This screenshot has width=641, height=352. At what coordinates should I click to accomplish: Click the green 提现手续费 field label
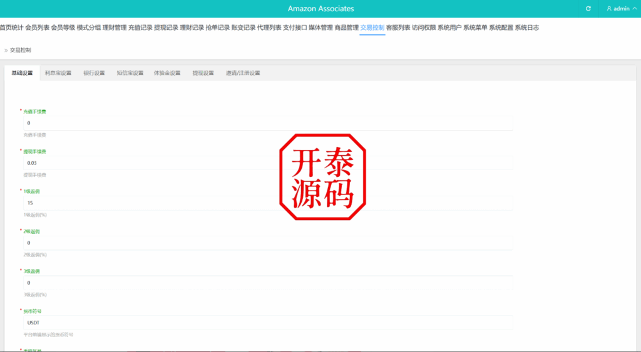[35, 151]
